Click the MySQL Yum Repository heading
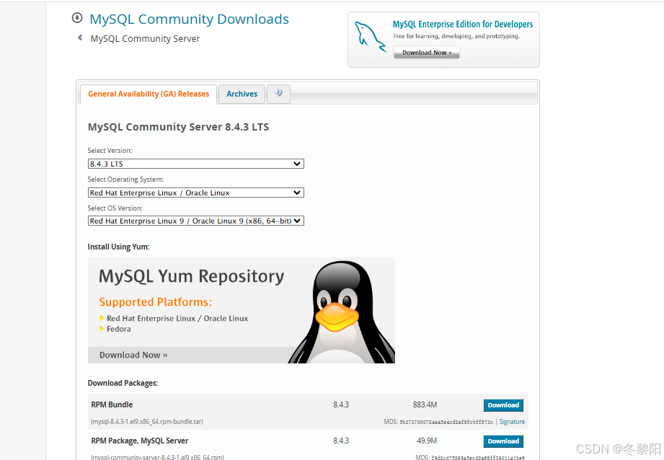664x460 pixels. [191, 276]
